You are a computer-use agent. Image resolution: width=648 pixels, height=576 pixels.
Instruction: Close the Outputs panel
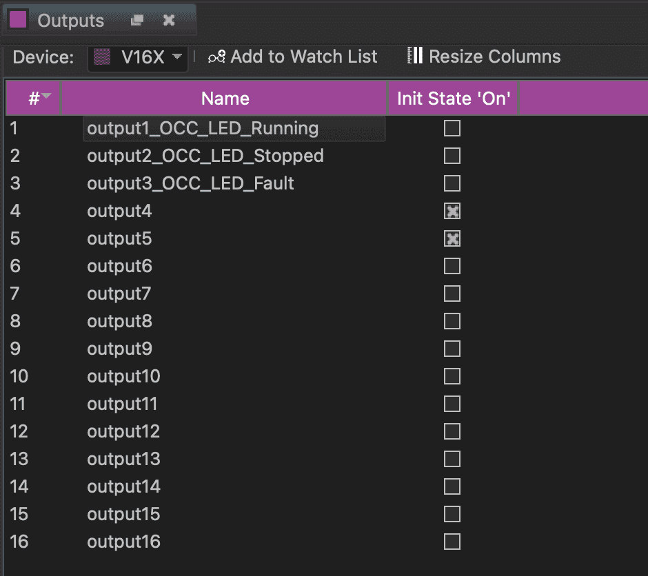169,21
